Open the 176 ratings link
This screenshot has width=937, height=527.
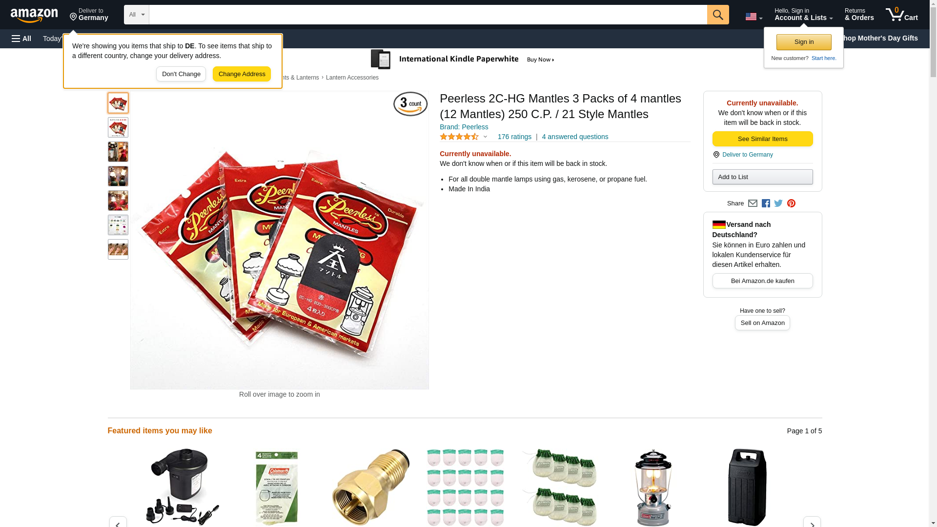tap(514, 137)
